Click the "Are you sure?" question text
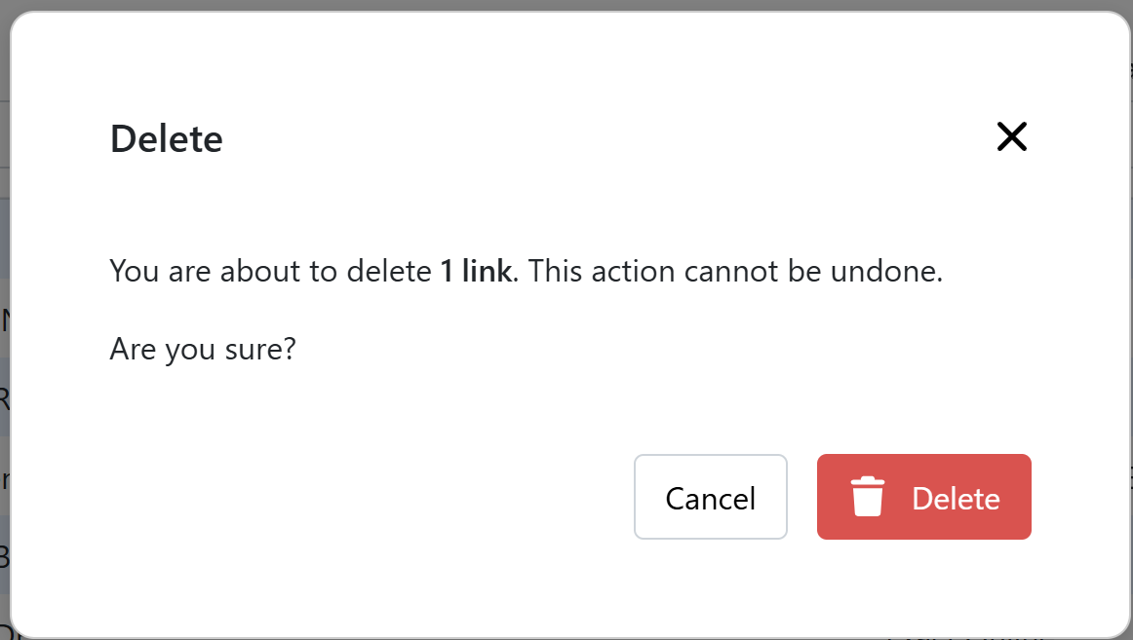 [203, 349]
